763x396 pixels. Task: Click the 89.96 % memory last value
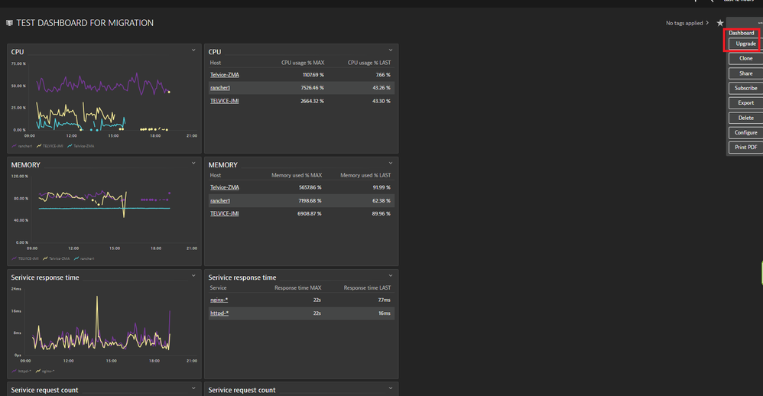(381, 213)
